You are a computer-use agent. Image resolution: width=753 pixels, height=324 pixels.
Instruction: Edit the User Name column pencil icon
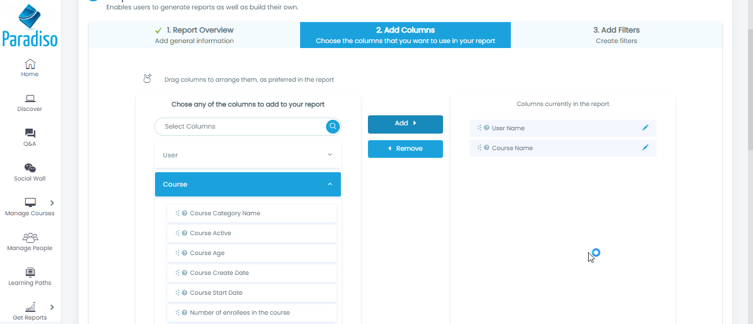pyautogui.click(x=645, y=128)
